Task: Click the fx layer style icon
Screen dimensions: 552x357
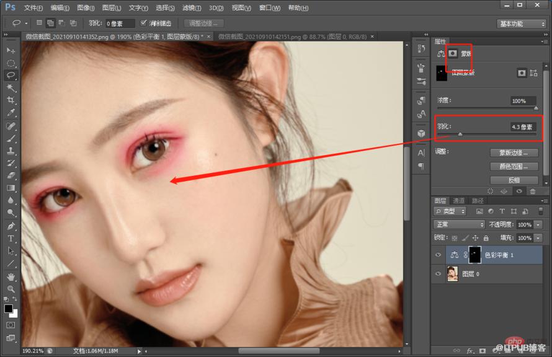Action: [x=470, y=351]
